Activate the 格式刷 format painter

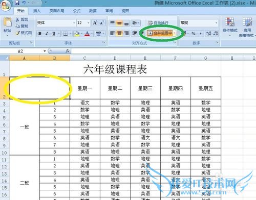[24, 33]
